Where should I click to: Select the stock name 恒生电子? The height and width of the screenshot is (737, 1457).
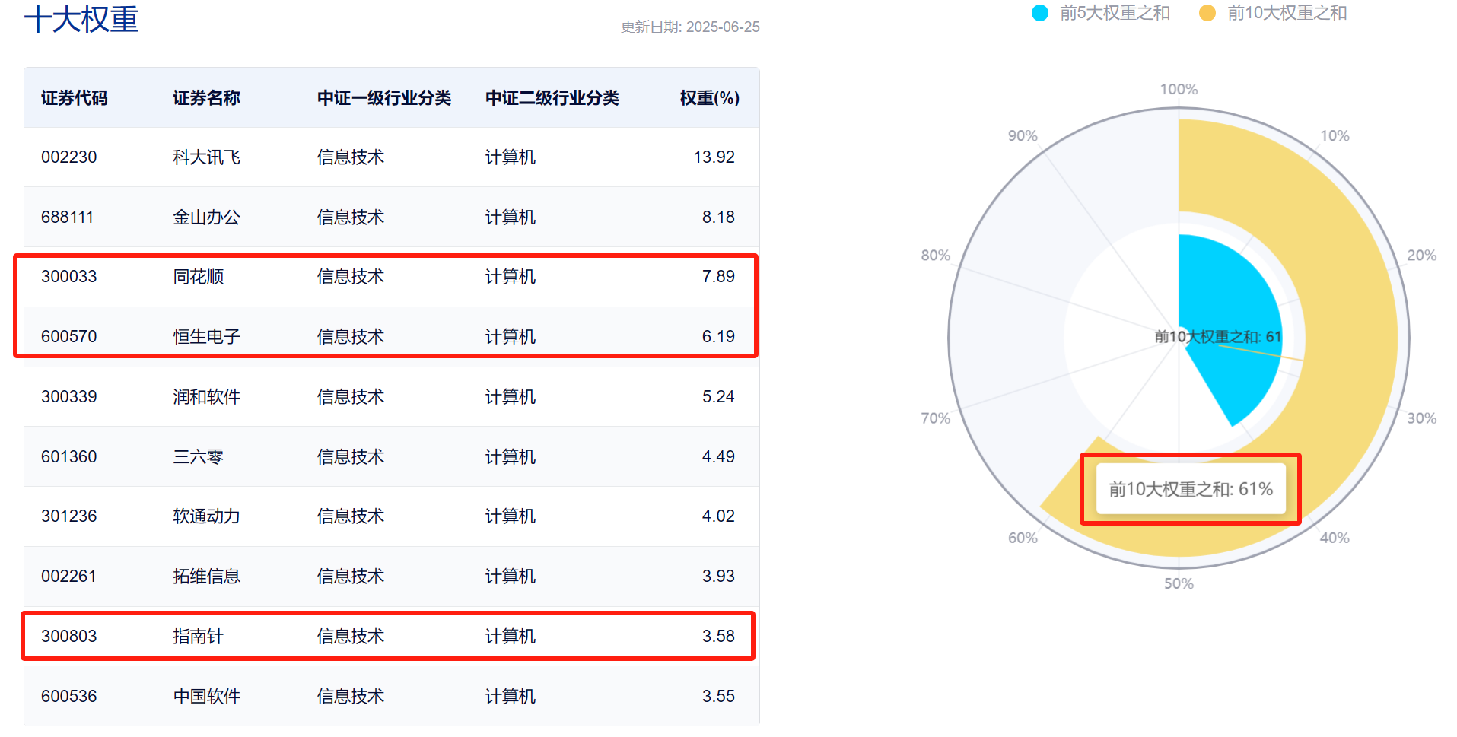pyautogui.click(x=206, y=337)
